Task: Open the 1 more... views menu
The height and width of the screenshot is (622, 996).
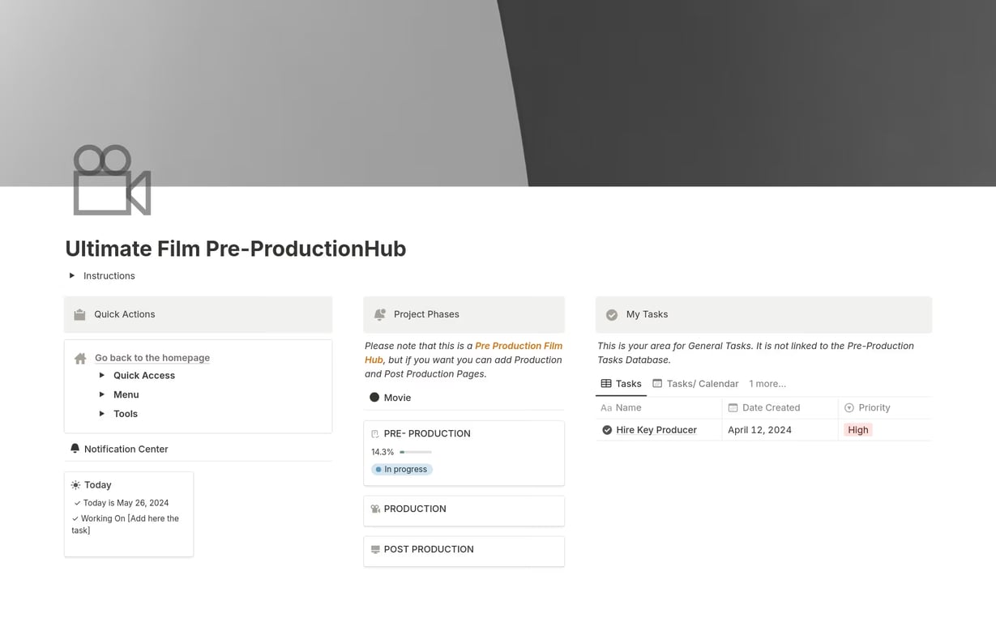Action: click(767, 383)
